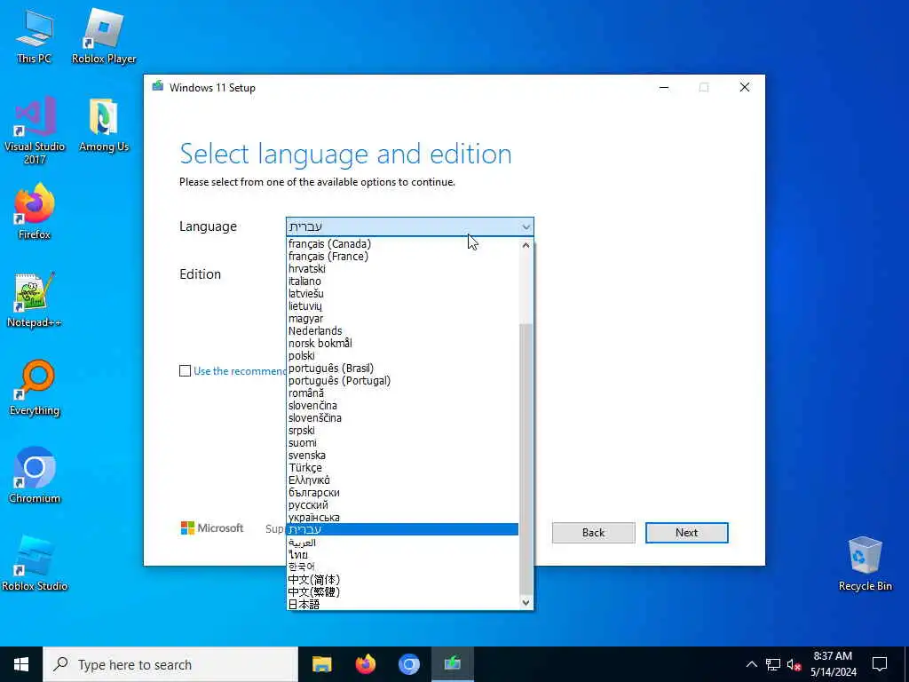Screen dimensions: 909x682
Task: Pick svenska in the language list
Action: tap(402, 455)
